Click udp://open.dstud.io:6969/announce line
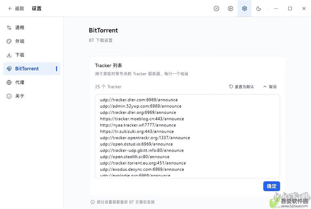 pyautogui.click(x=136, y=144)
